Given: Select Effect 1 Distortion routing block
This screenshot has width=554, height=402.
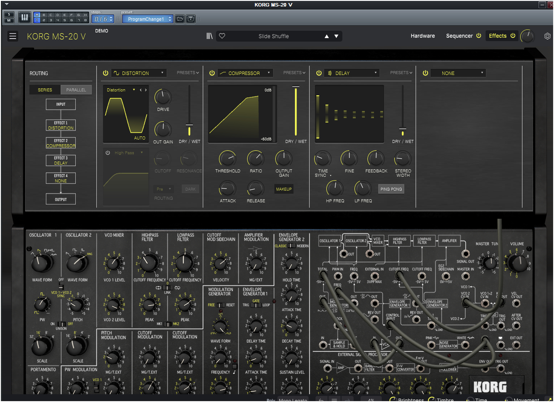Looking at the screenshot, I should click(61, 125).
